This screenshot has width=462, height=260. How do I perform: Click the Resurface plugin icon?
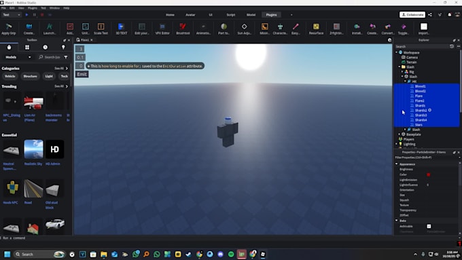click(x=316, y=26)
